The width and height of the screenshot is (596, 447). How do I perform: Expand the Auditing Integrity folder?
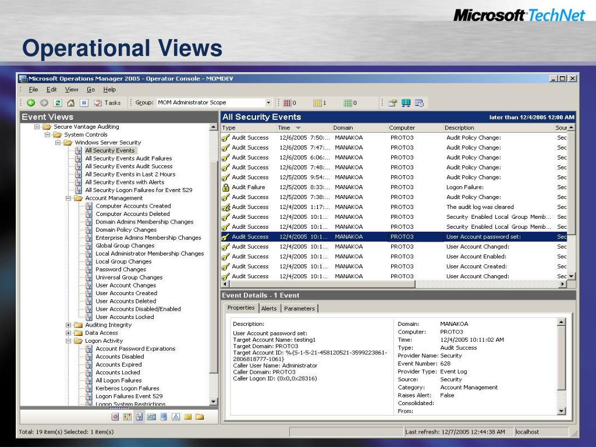[x=69, y=325]
